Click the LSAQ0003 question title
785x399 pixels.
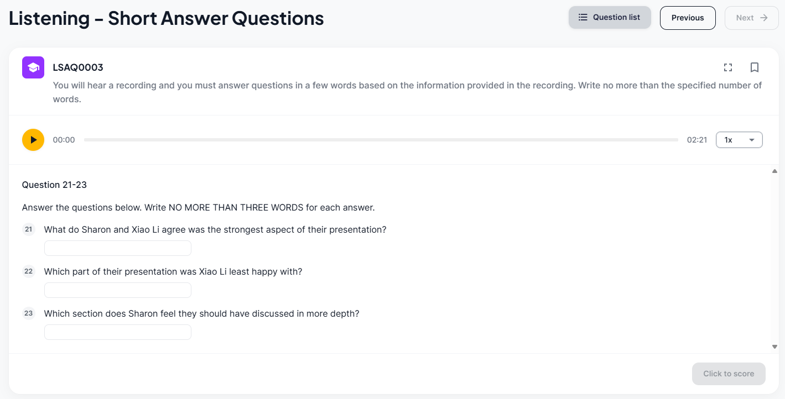pyautogui.click(x=78, y=67)
